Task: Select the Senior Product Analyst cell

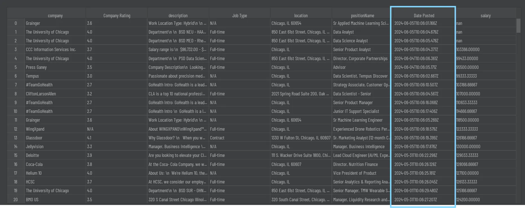Action: point(362,49)
